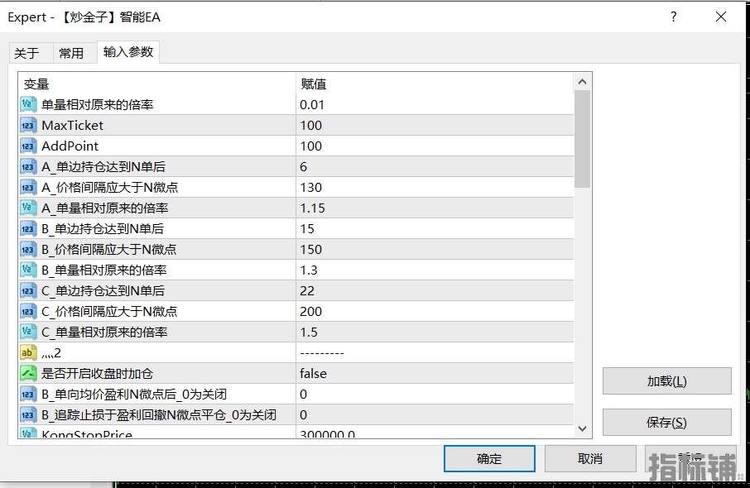Click the icon beside C_价格间隔应大于N微点
This screenshot has width=750, height=488.
[x=28, y=311]
